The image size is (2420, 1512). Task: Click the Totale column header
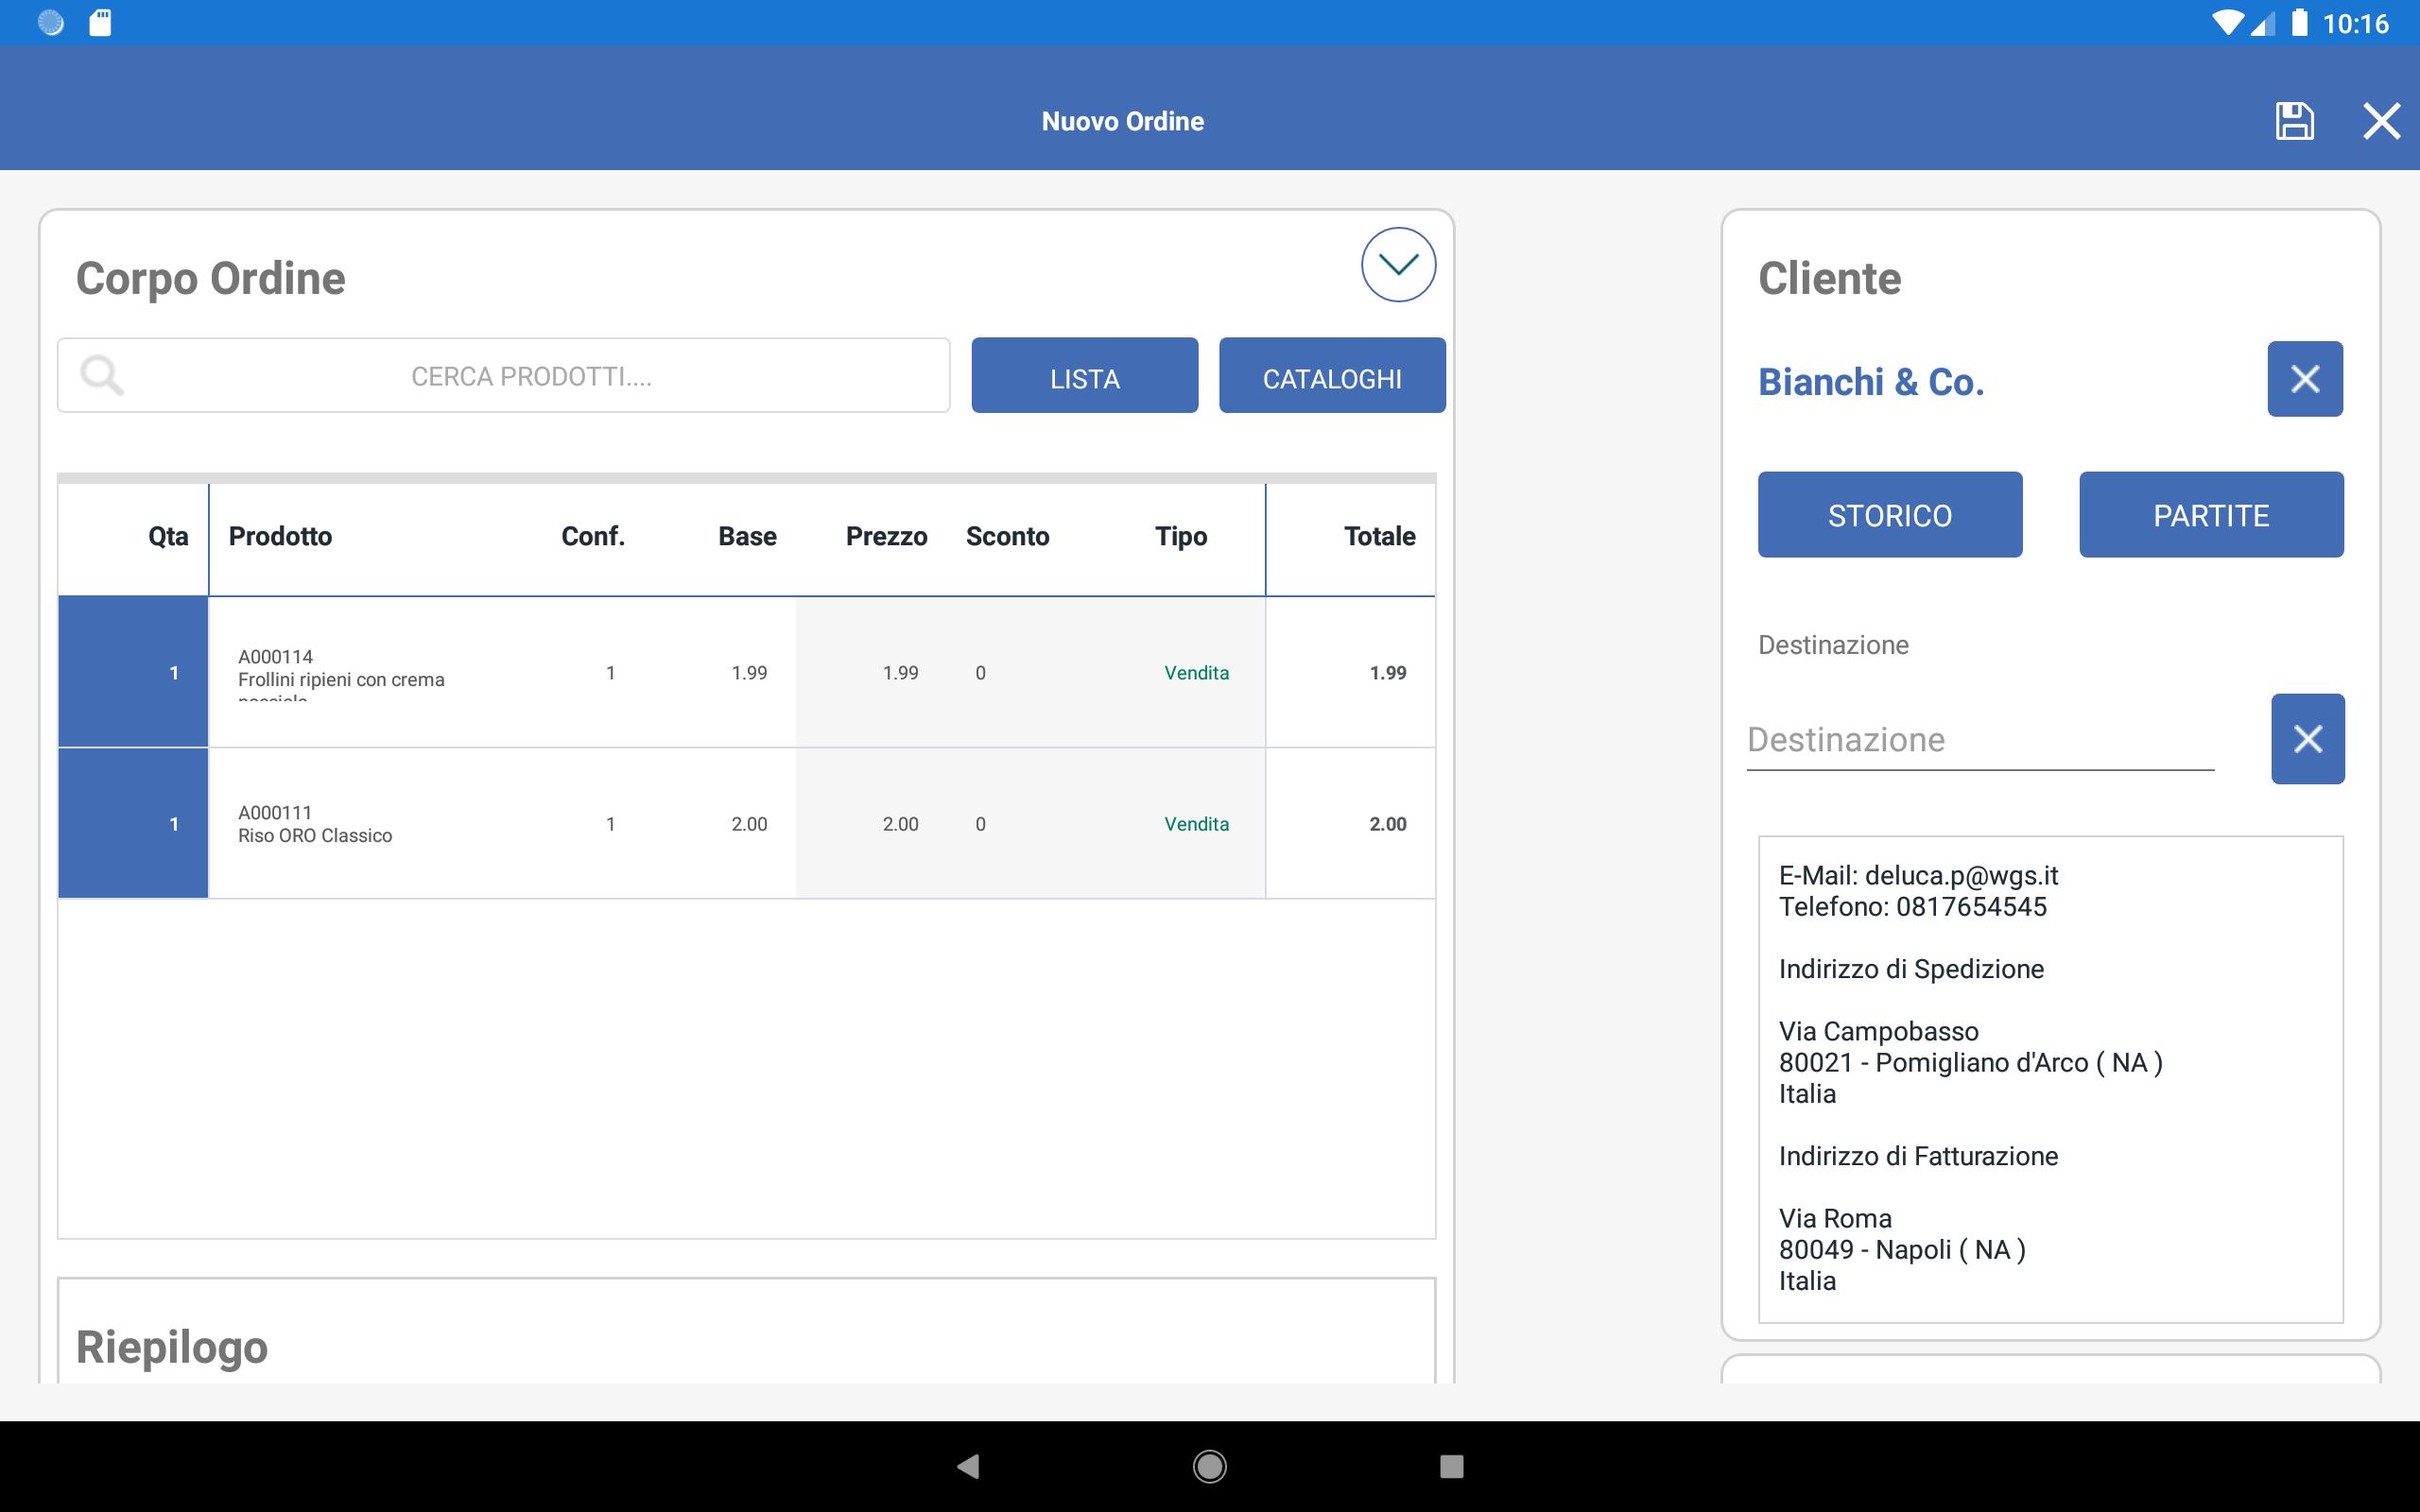coord(1379,536)
